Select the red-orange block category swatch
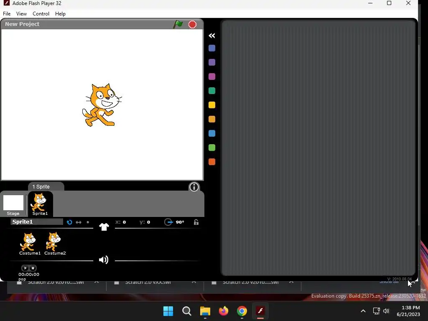The height and width of the screenshot is (321, 428). (212, 162)
